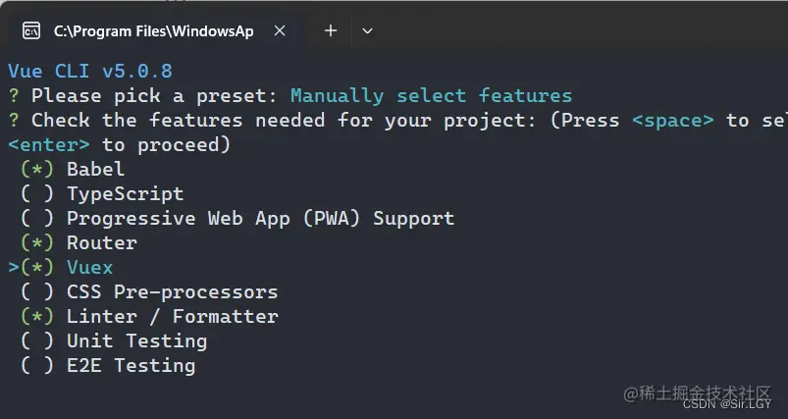The width and height of the screenshot is (788, 419).
Task: Expand the new tab profile dropdown chevron
Action: (x=367, y=31)
